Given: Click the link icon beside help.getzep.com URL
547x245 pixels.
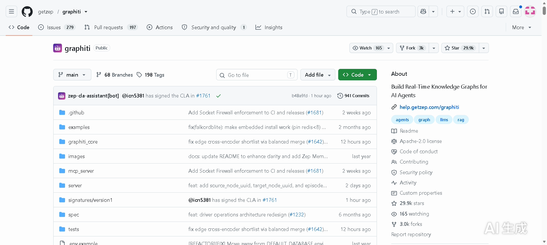Looking at the screenshot, I should (394, 107).
